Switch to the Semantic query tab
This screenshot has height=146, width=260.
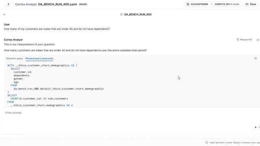coord(15,58)
